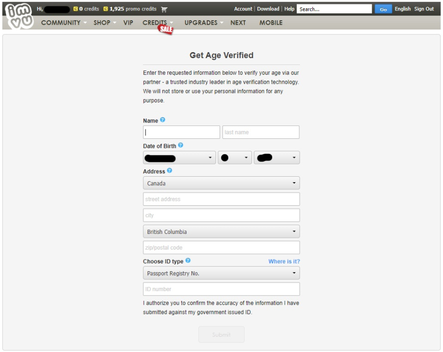Image resolution: width=443 pixels, height=352 pixels.
Task: Click the street address field
Action: (x=221, y=199)
